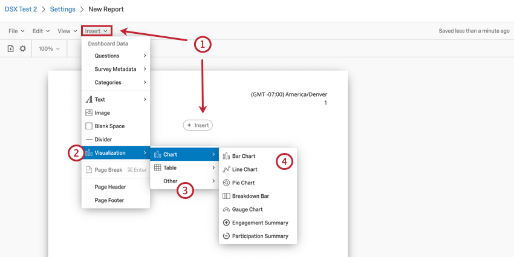The width and height of the screenshot is (514, 257).
Task: Expand the Questions submenu arrow
Action: coord(145,56)
